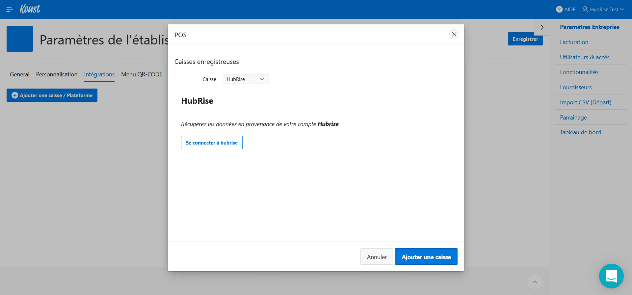Click the HubRise heading in dialog
Image resolution: width=632 pixels, height=295 pixels.
tap(197, 101)
